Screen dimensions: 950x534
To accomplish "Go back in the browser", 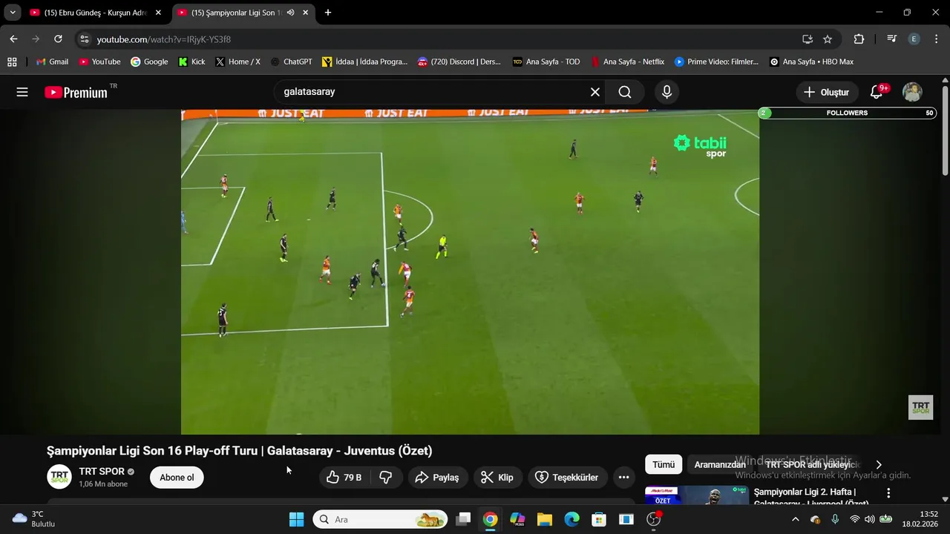I will point(13,39).
